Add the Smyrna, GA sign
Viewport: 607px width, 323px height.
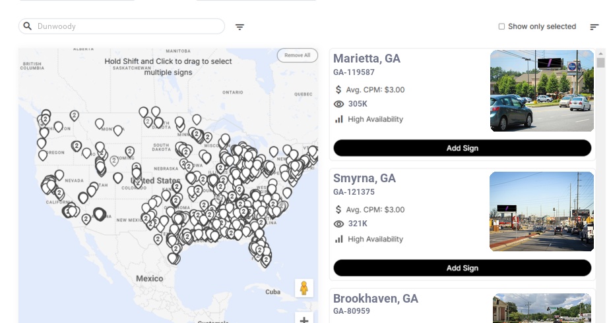click(x=462, y=268)
